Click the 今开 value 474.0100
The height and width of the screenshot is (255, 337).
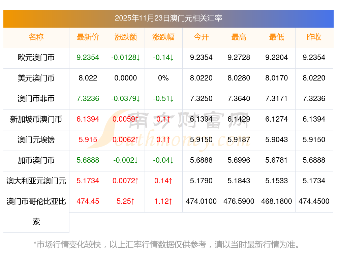(x=201, y=201)
